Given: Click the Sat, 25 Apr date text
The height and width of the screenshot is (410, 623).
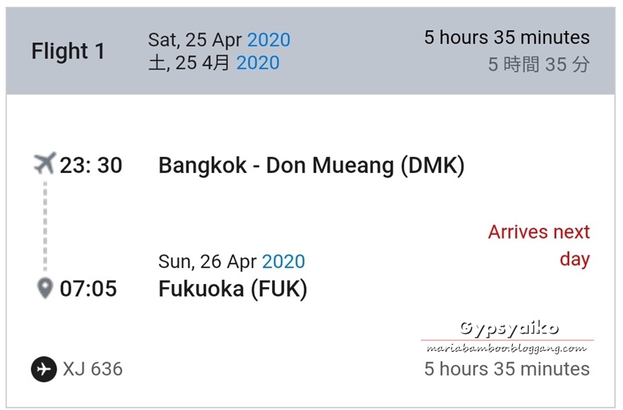Looking at the screenshot, I should [x=195, y=39].
